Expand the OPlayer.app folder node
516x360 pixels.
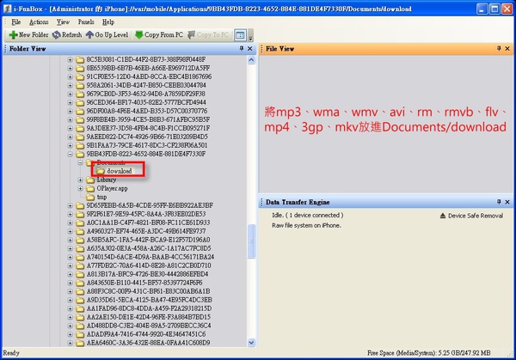[x=80, y=188]
